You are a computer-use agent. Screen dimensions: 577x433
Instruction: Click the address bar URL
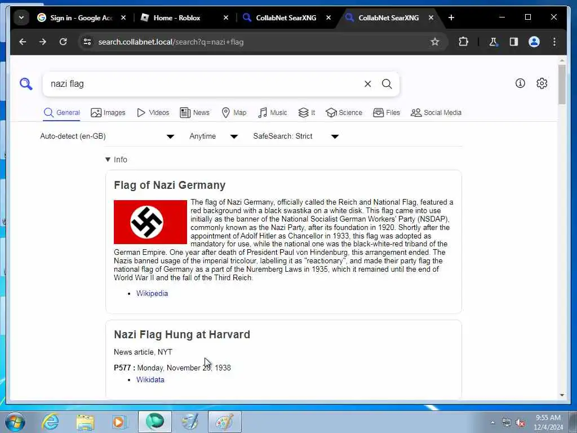(x=171, y=42)
